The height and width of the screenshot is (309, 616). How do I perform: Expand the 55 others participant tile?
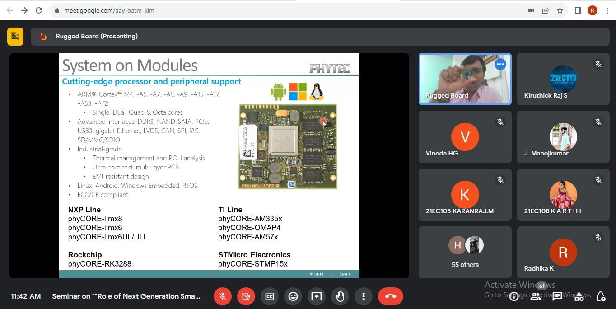tap(465, 253)
